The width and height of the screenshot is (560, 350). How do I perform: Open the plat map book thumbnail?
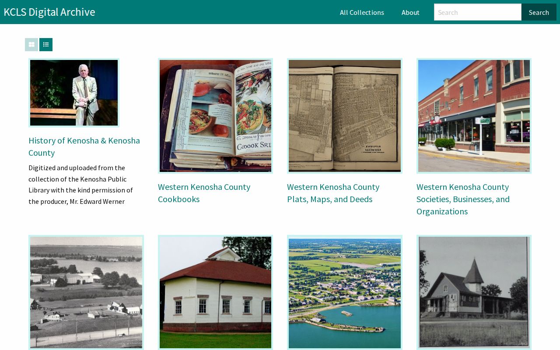point(345,116)
